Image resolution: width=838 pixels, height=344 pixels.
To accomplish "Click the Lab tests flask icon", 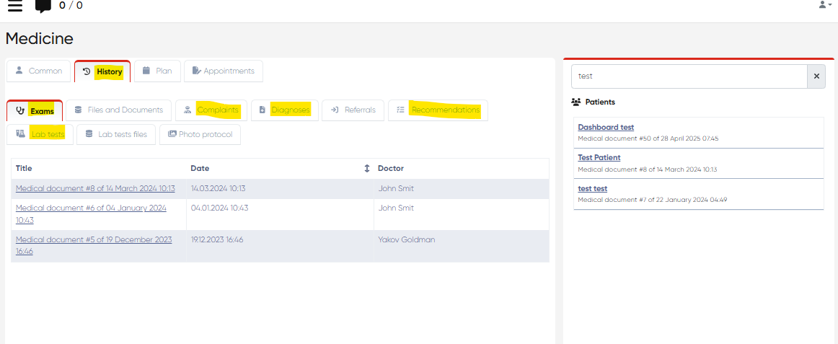I will (x=20, y=135).
